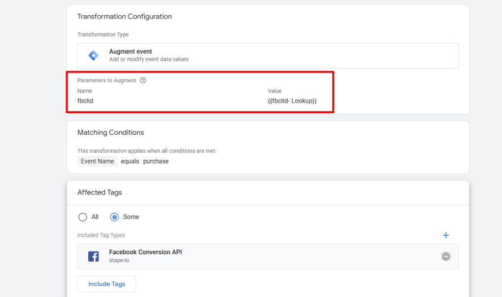Screen dimensions: 502x297
Task: Click the Matching Conditions section heading
Action: (111, 132)
